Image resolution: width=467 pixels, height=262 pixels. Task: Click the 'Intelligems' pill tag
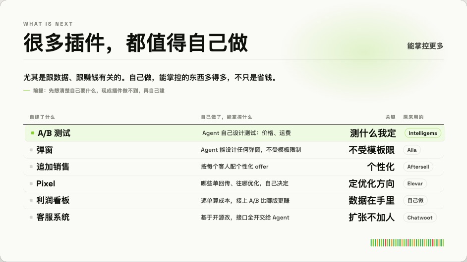pyautogui.click(x=422, y=133)
